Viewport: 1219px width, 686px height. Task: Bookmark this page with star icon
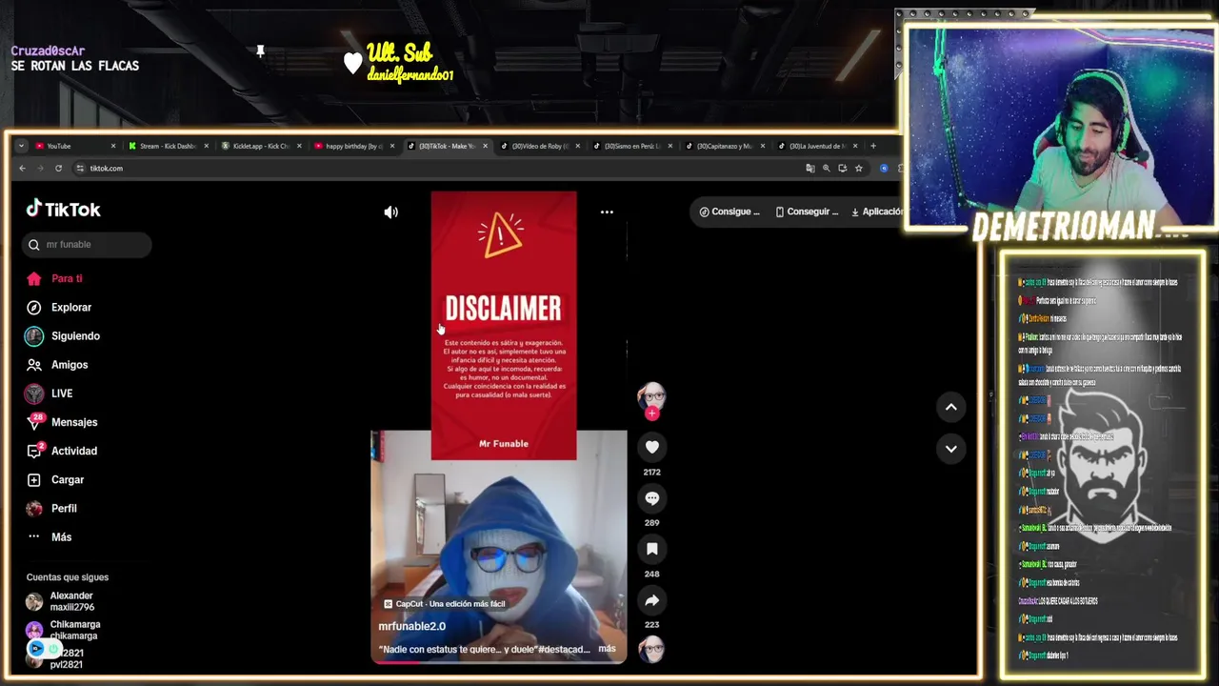[x=858, y=169]
